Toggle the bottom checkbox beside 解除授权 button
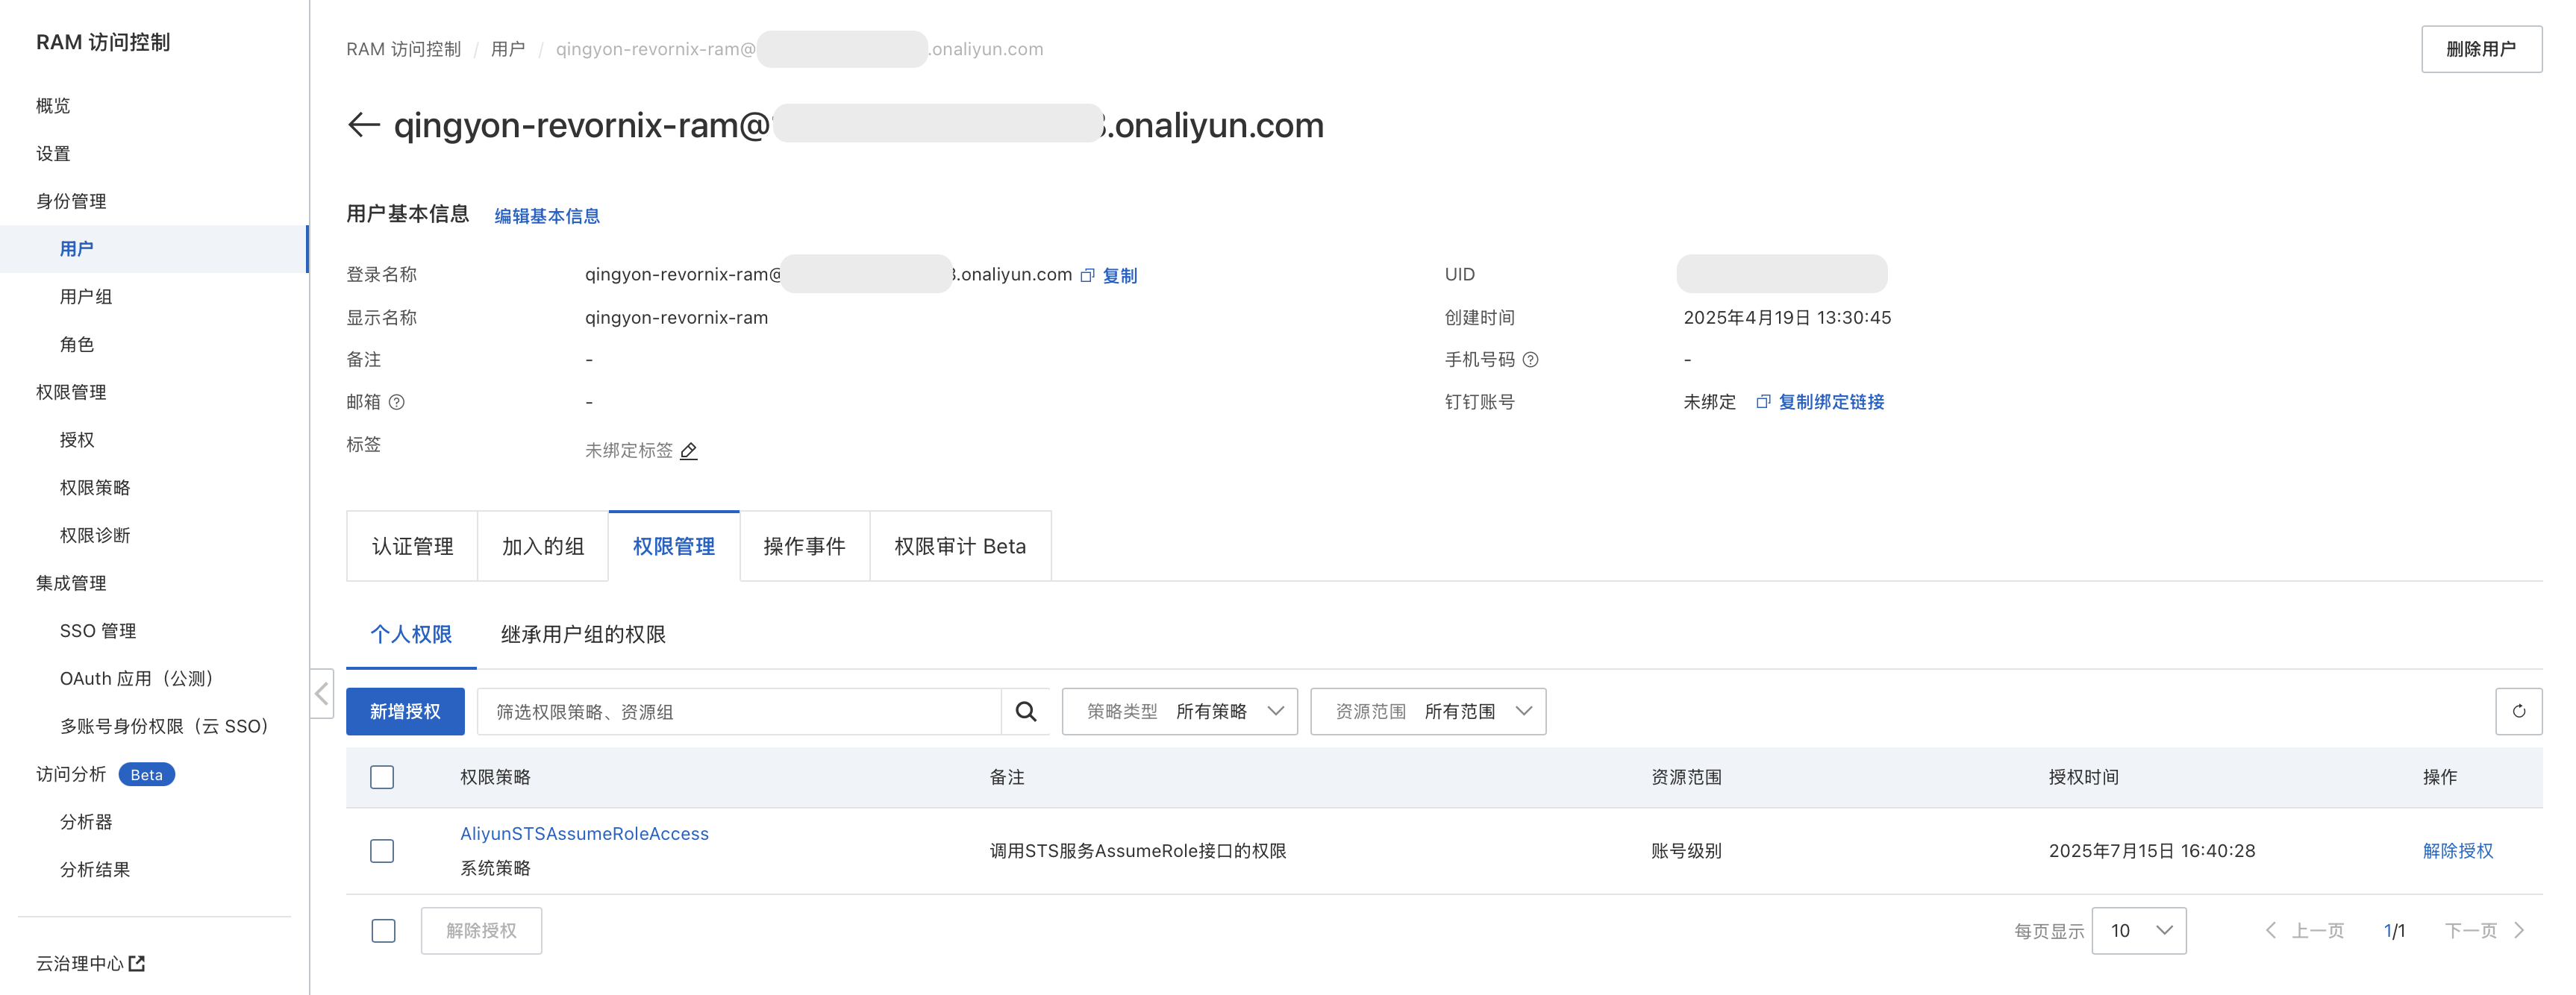 pyautogui.click(x=383, y=931)
